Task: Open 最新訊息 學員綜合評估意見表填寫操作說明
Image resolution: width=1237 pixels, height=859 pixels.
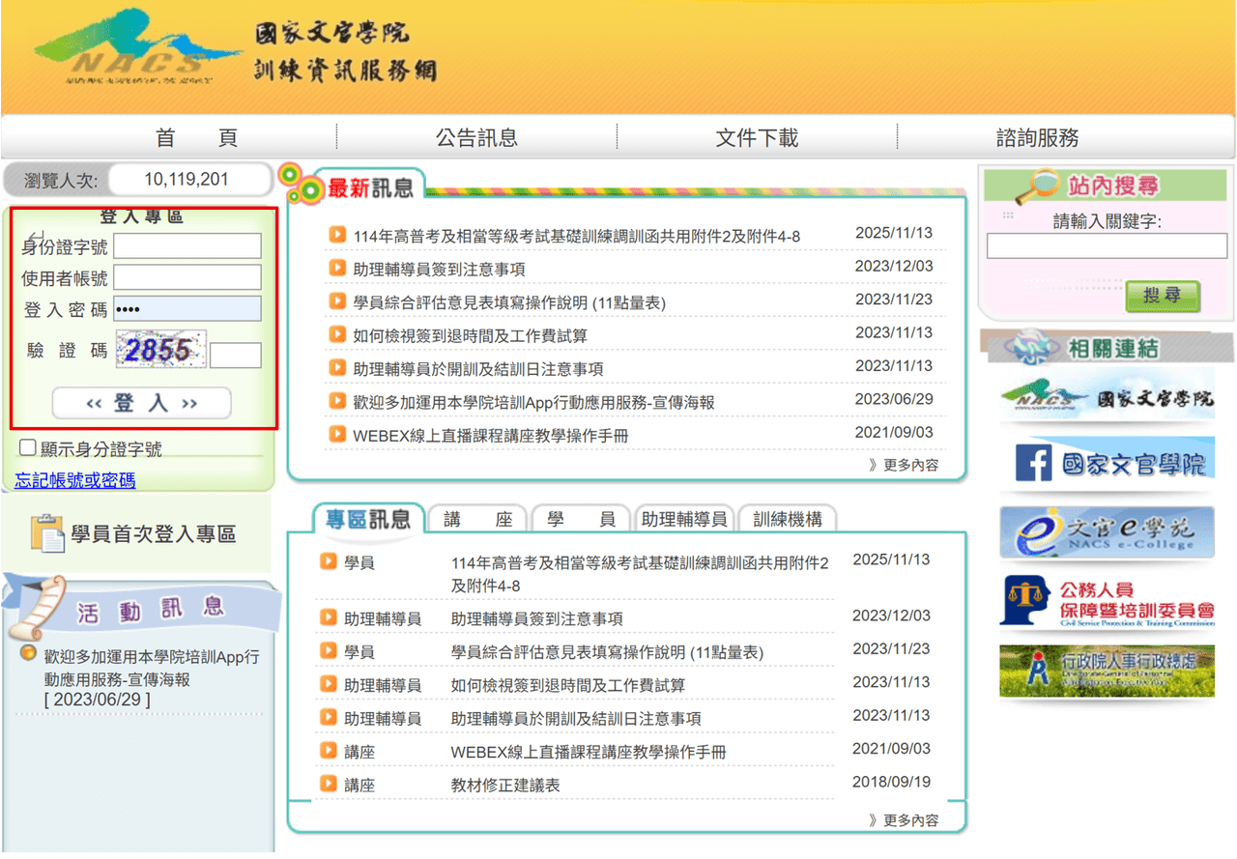Action: (x=509, y=302)
